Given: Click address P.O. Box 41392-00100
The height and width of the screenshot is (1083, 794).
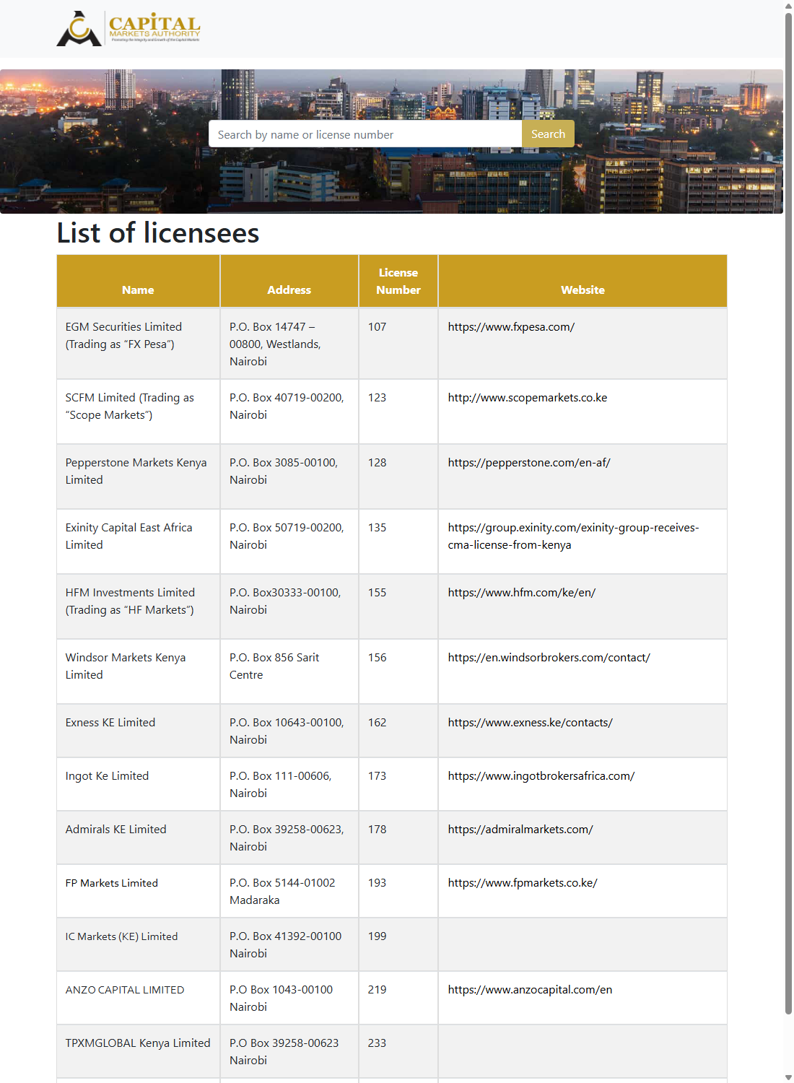Looking at the screenshot, I should (x=285, y=945).
